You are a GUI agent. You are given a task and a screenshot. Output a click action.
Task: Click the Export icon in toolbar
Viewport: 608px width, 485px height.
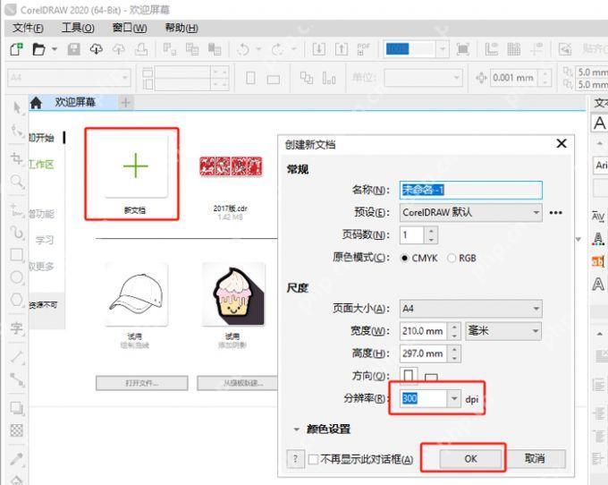click(342, 49)
